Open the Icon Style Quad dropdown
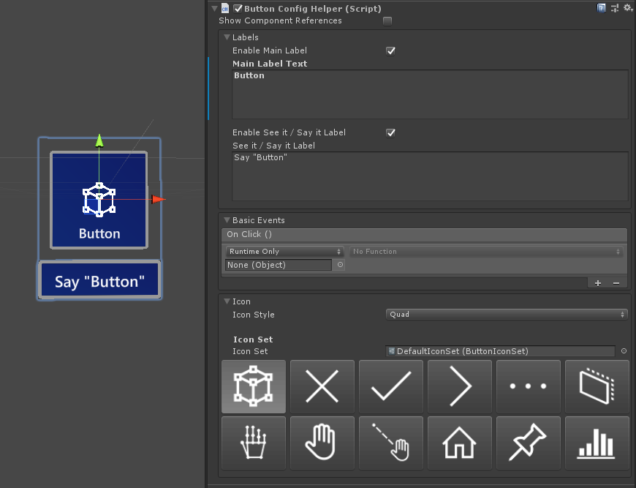Viewport: 636px width, 488px height. [506, 315]
